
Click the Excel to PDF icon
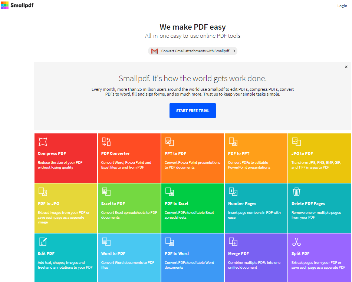pos(106,192)
